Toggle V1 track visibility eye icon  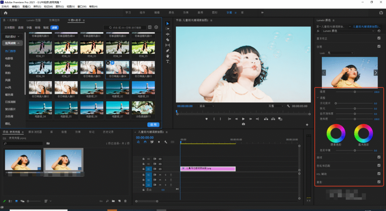click(160, 169)
